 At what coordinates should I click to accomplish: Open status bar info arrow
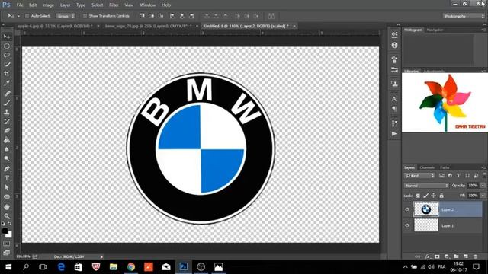click(101, 257)
